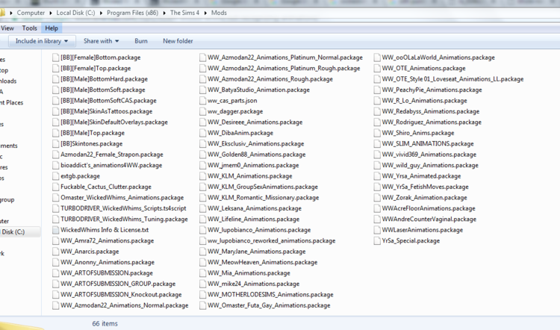This screenshot has height=330, width=560.
Task: Select WW_Rodriguez_Animations.package file name
Action: point(432,122)
